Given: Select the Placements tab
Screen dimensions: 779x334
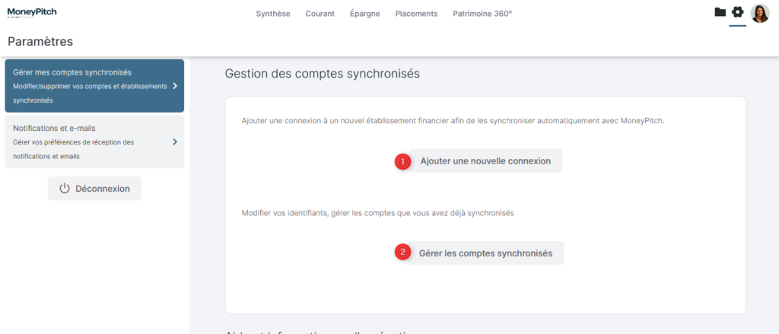Looking at the screenshot, I should pos(416,14).
